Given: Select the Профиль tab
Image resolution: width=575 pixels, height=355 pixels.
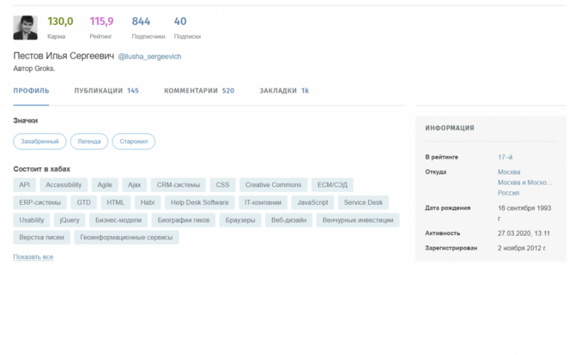Looking at the screenshot, I should coord(31,91).
